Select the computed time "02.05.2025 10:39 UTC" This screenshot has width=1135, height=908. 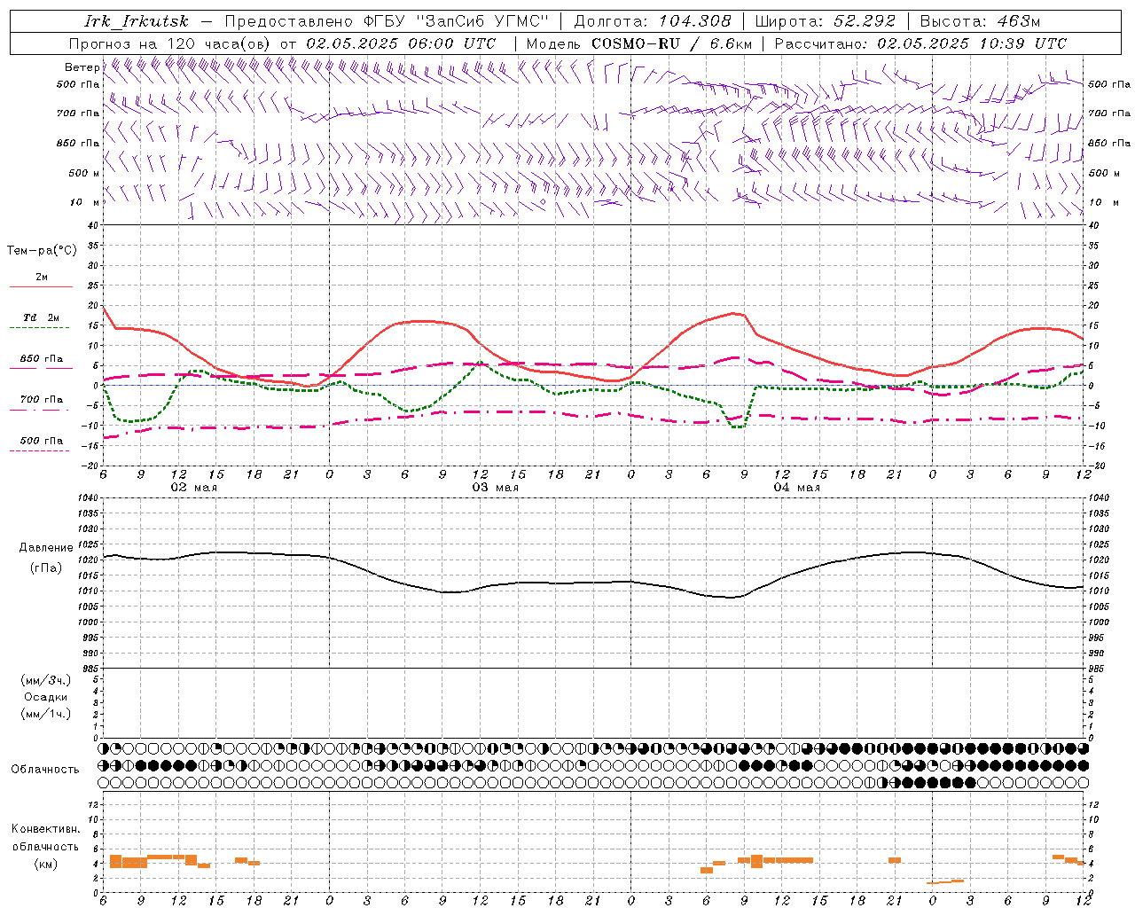(972, 43)
